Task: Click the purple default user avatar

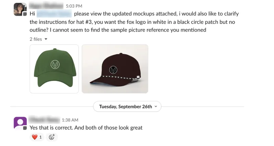Action: [x=20, y=123]
